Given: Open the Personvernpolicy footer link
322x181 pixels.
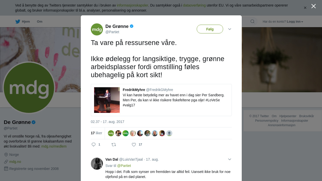Looking at the screenshot, I should click(267, 121).
